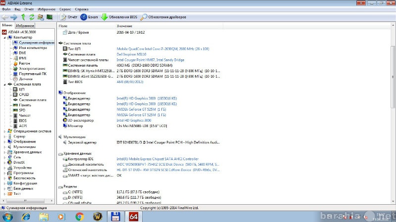Open the Отчёт report toolbar button

(69, 17)
